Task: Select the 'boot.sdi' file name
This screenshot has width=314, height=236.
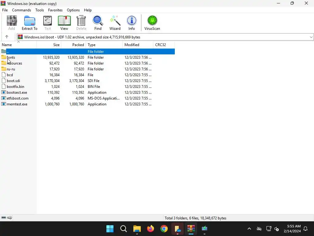Action: tap(13, 81)
